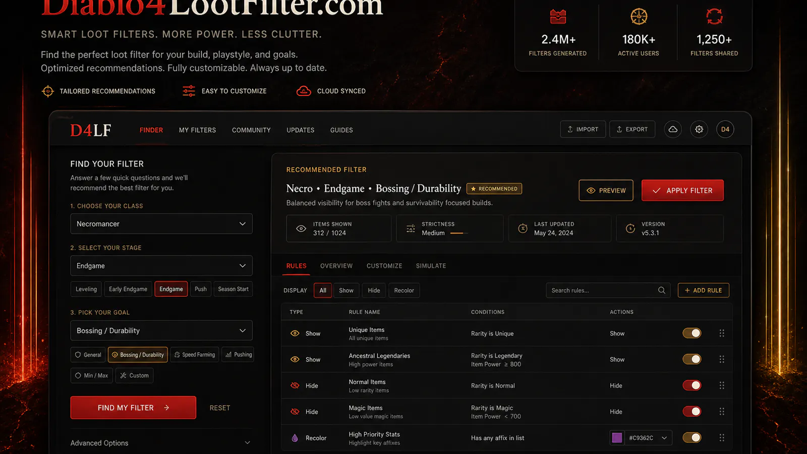The image size is (807, 454).
Task: Click the Reset link
Action: [220, 408]
